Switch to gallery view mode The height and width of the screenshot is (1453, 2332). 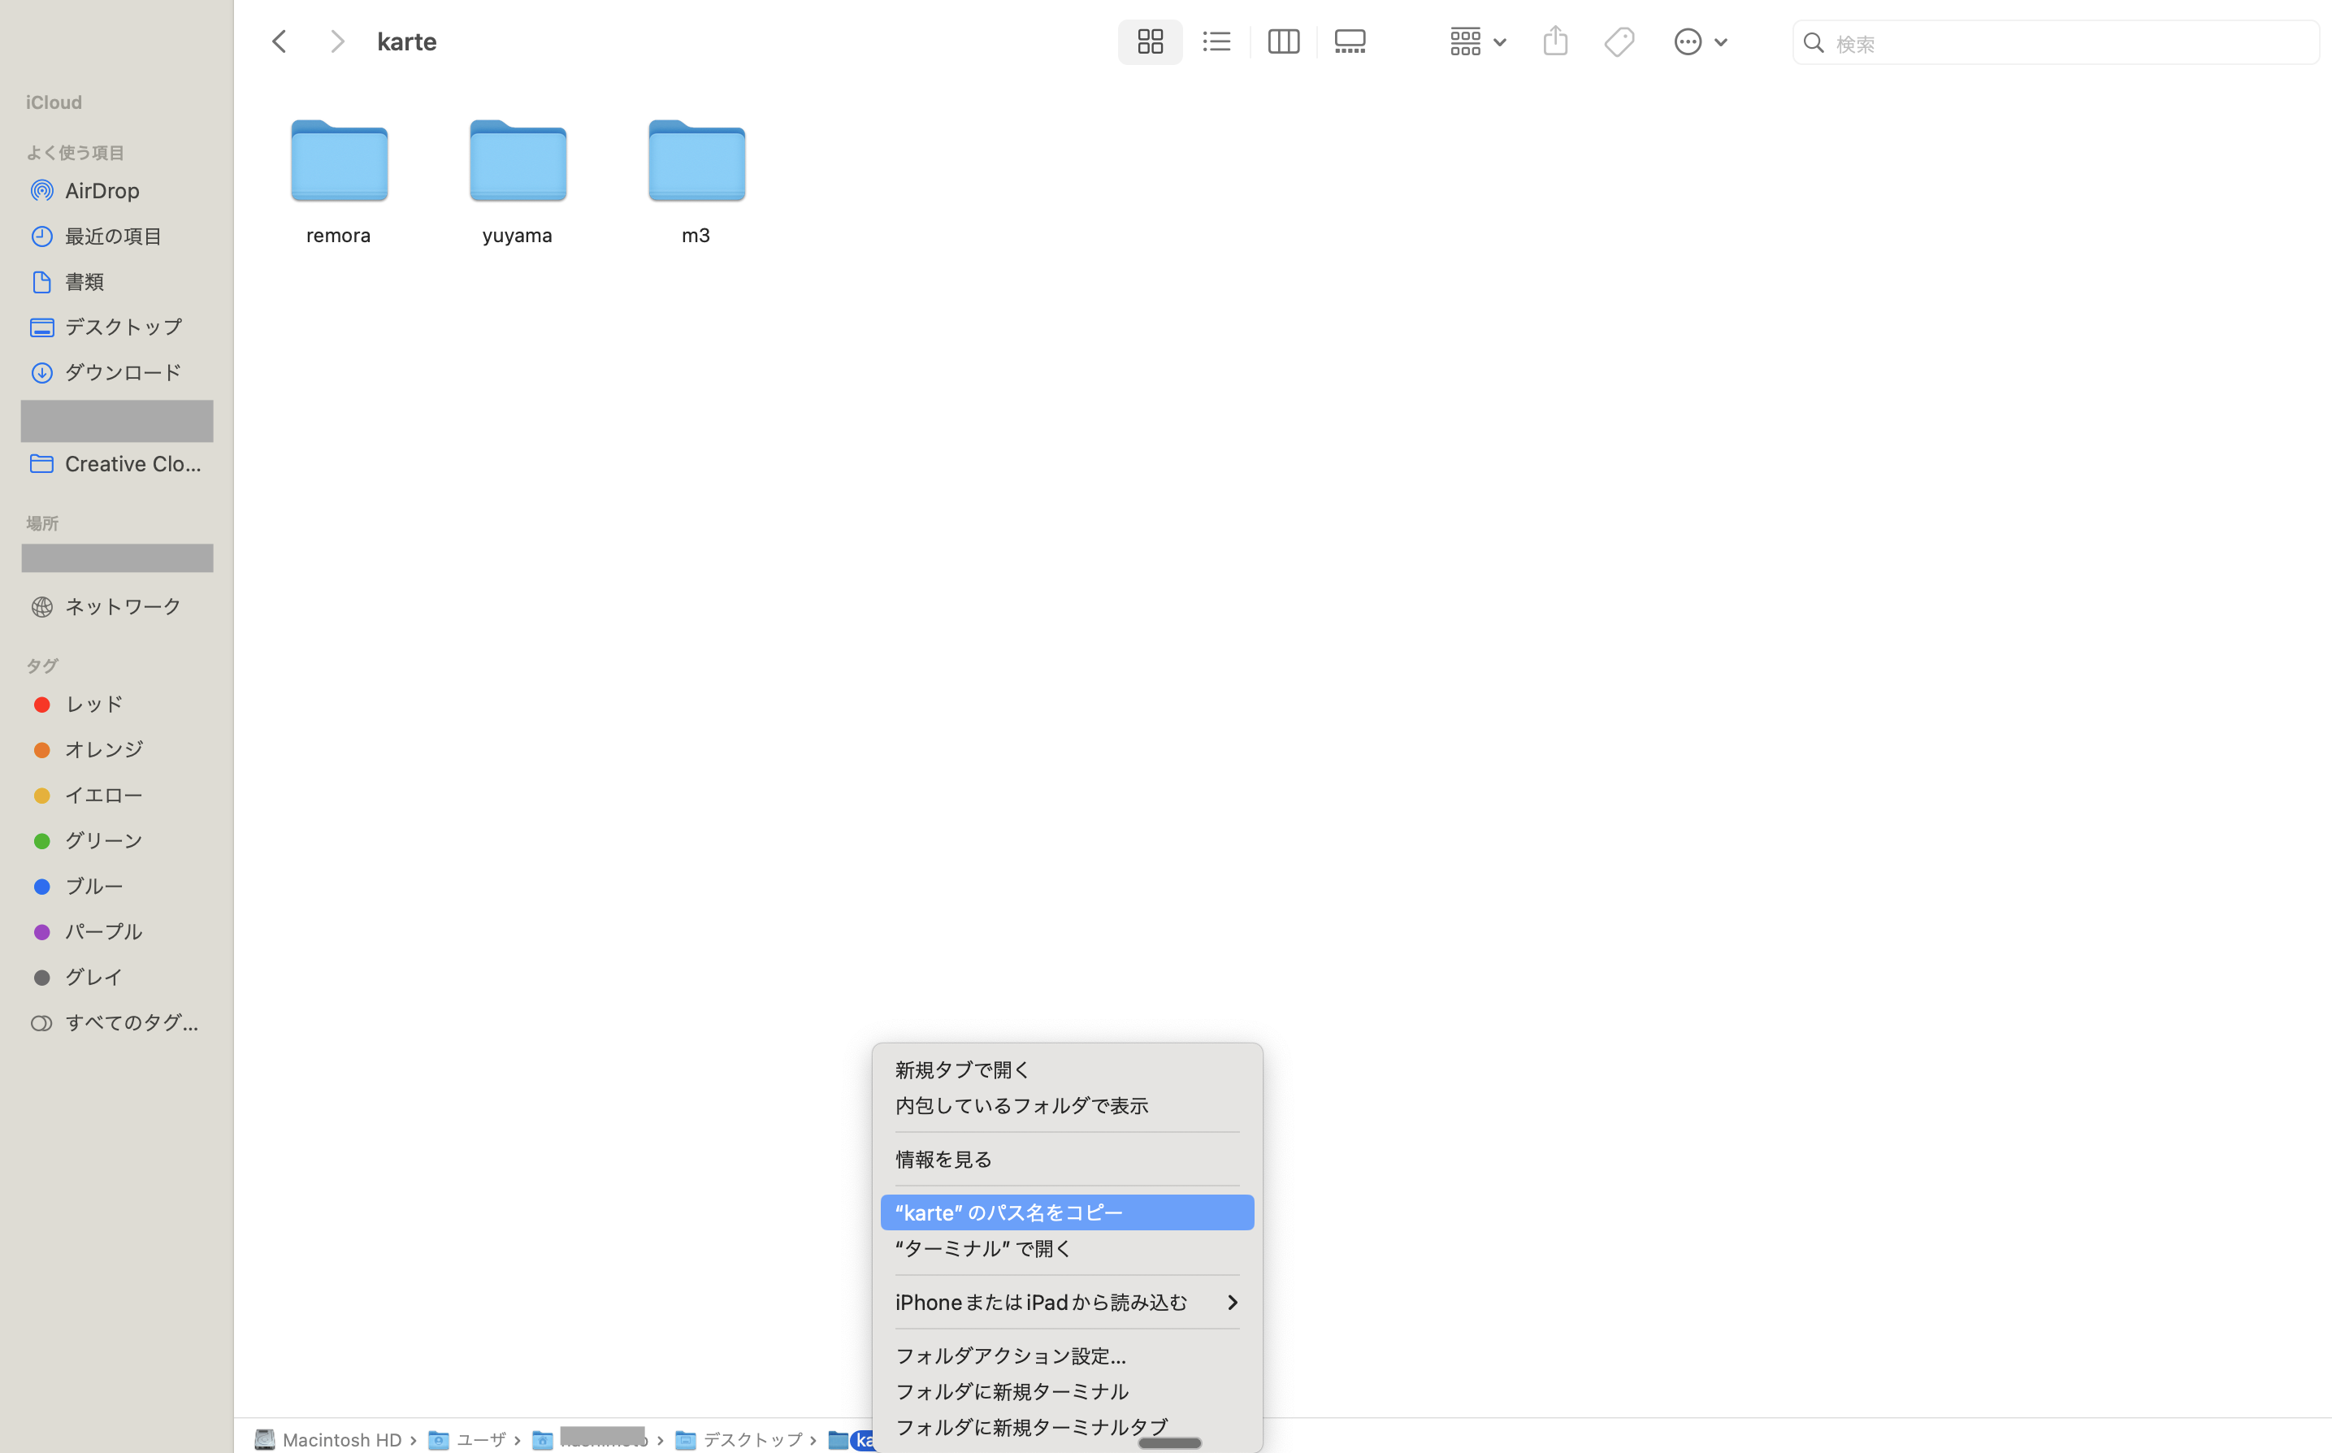click(1350, 42)
